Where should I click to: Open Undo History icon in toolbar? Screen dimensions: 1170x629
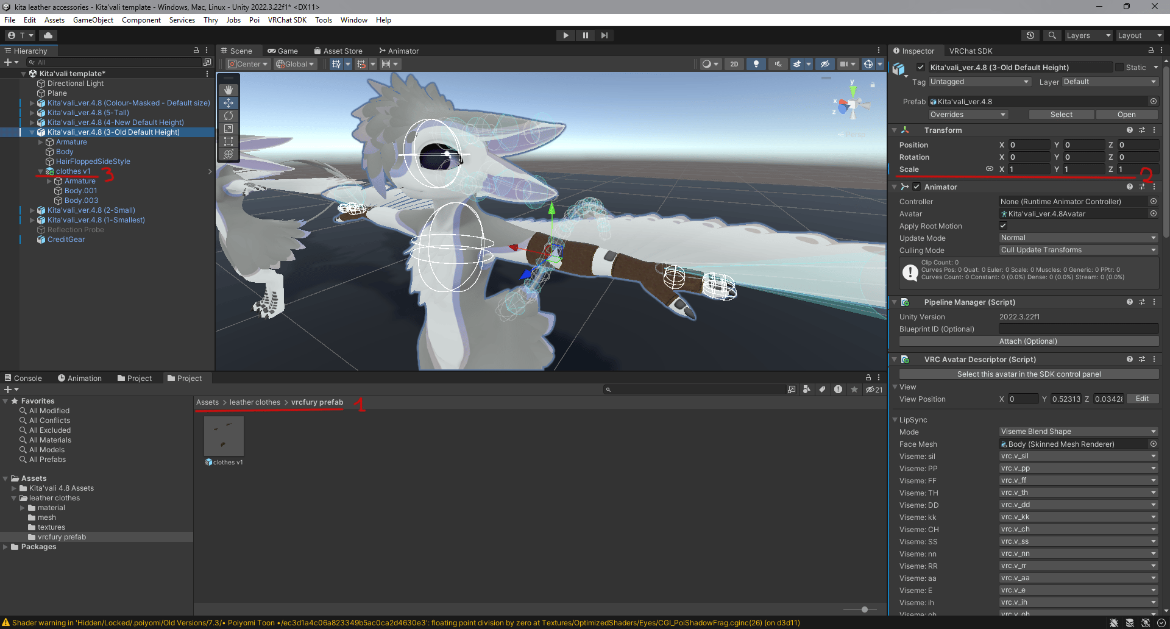coord(1030,35)
